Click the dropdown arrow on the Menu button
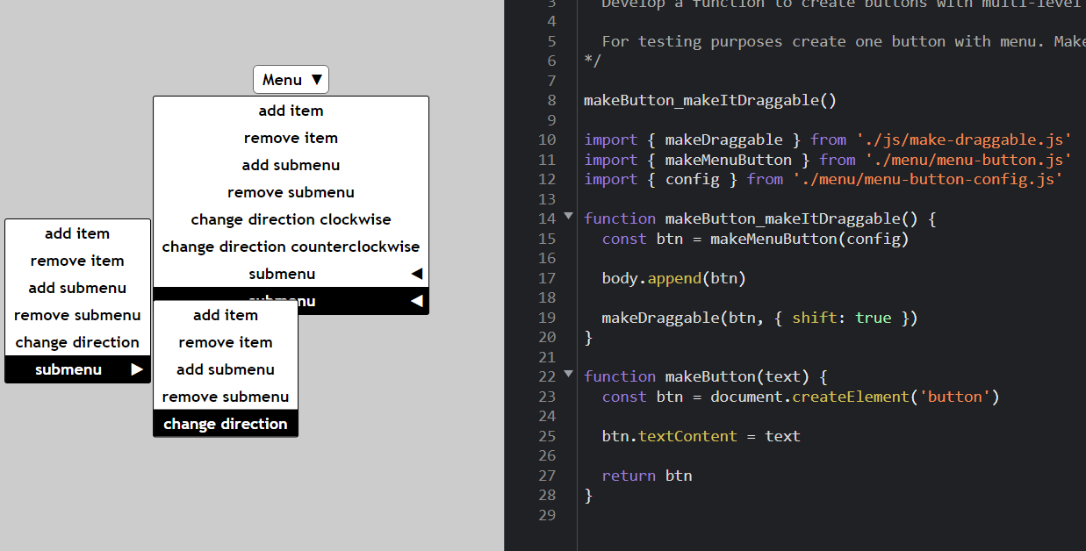1086x551 pixels. click(315, 79)
